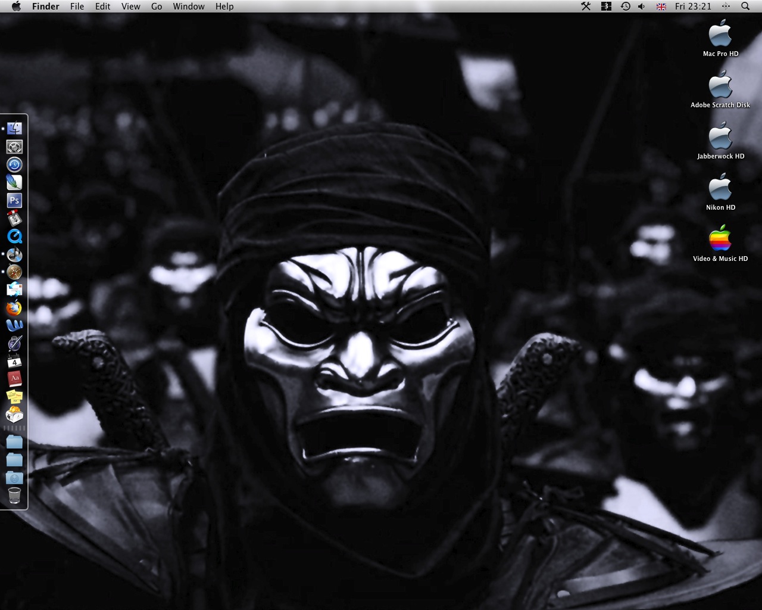Open the Nikon HD drive
Viewport: 762px width, 610px height.
[720, 191]
